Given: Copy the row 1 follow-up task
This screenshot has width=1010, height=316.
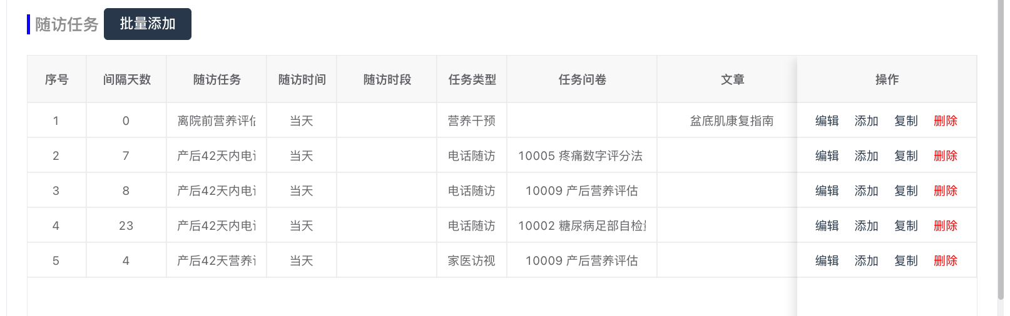Looking at the screenshot, I should [x=905, y=121].
